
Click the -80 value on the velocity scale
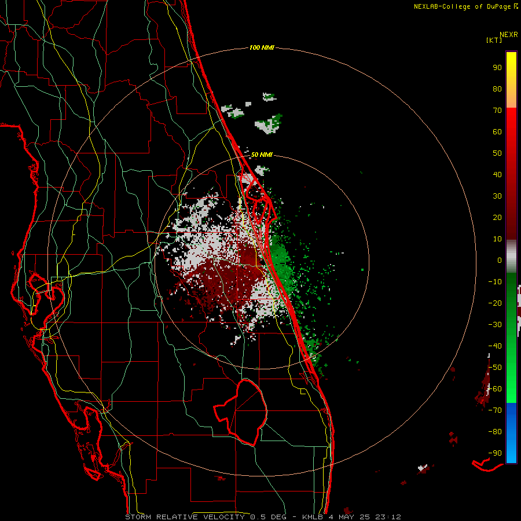pyautogui.click(x=495, y=432)
